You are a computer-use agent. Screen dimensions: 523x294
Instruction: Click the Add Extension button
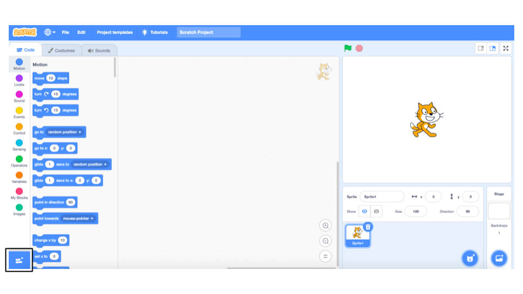pyautogui.click(x=19, y=260)
